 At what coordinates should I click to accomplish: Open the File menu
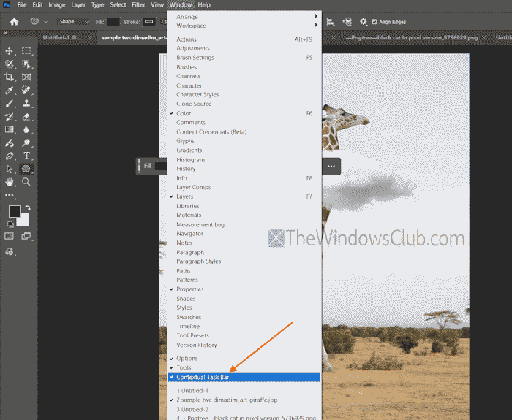point(22,5)
